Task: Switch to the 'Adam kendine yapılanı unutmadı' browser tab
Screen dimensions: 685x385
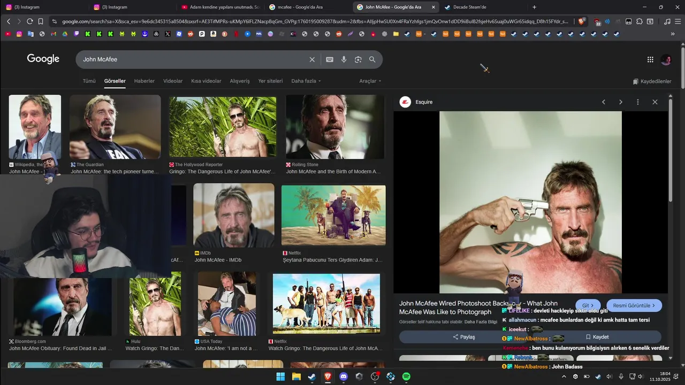Action: click(x=220, y=7)
